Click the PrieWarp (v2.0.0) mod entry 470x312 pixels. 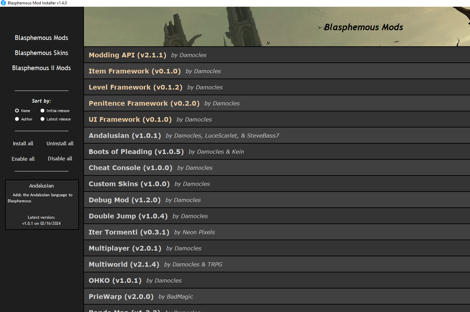121,297
